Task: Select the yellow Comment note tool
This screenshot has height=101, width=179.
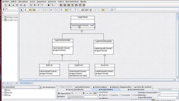Action: (x=103, y=10)
